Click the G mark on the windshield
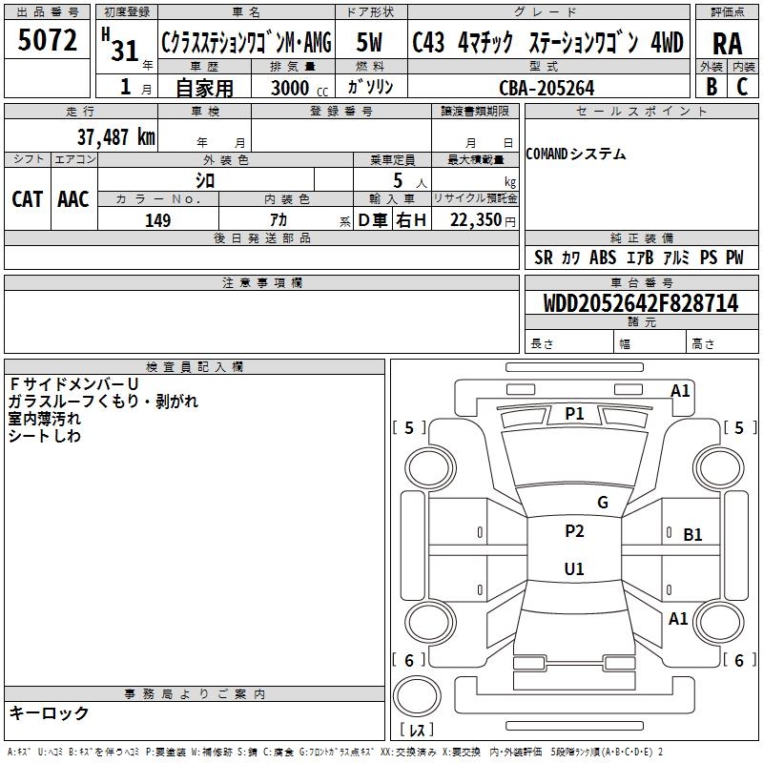The width and height of the screenshot is (763, 763). tap(602, 503)
